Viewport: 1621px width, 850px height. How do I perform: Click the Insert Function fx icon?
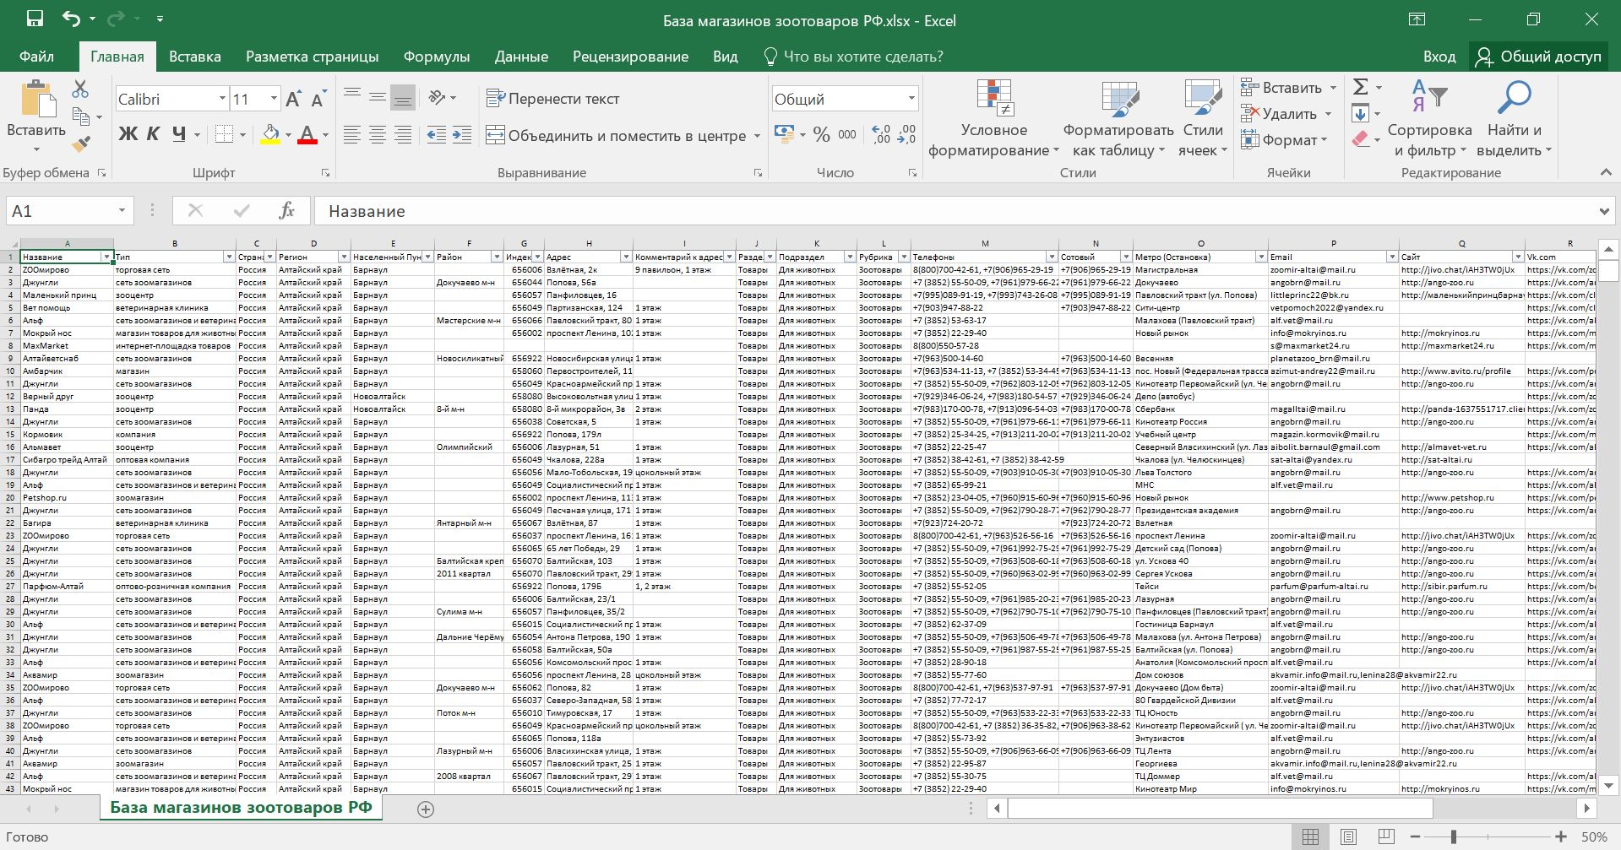coord(286,211)
